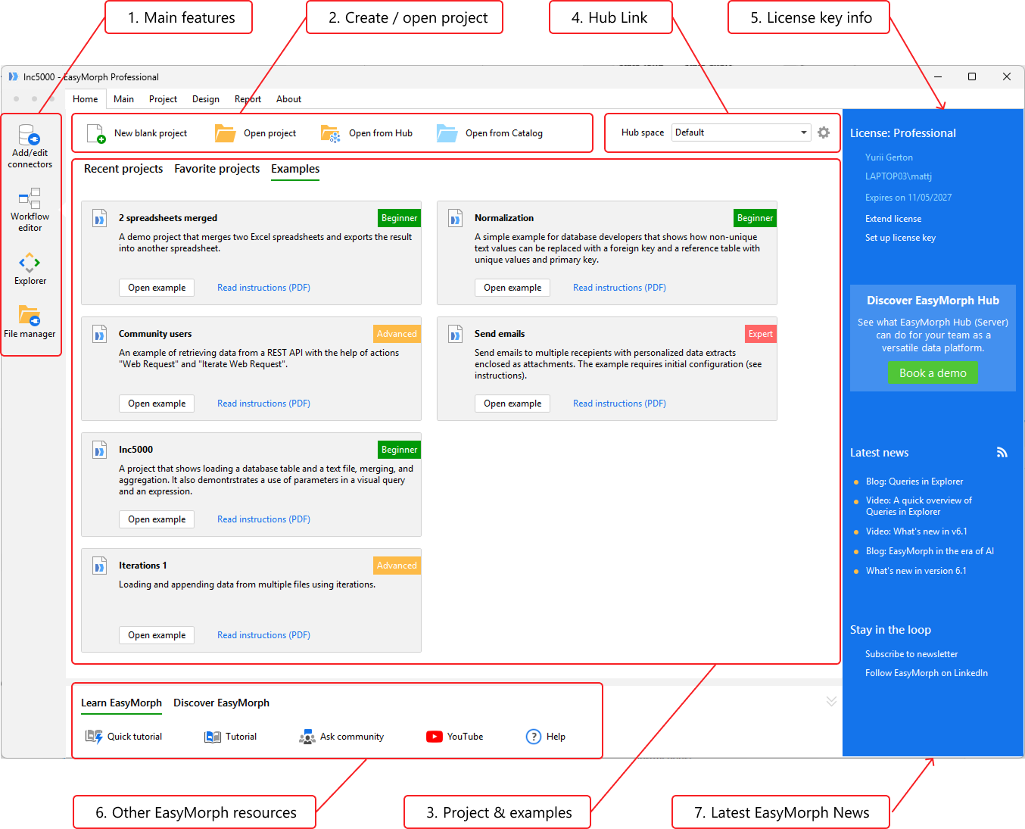This screenshot has height=829, width=1025.
Task: Open the File manager icon
Action: [30, 315]
